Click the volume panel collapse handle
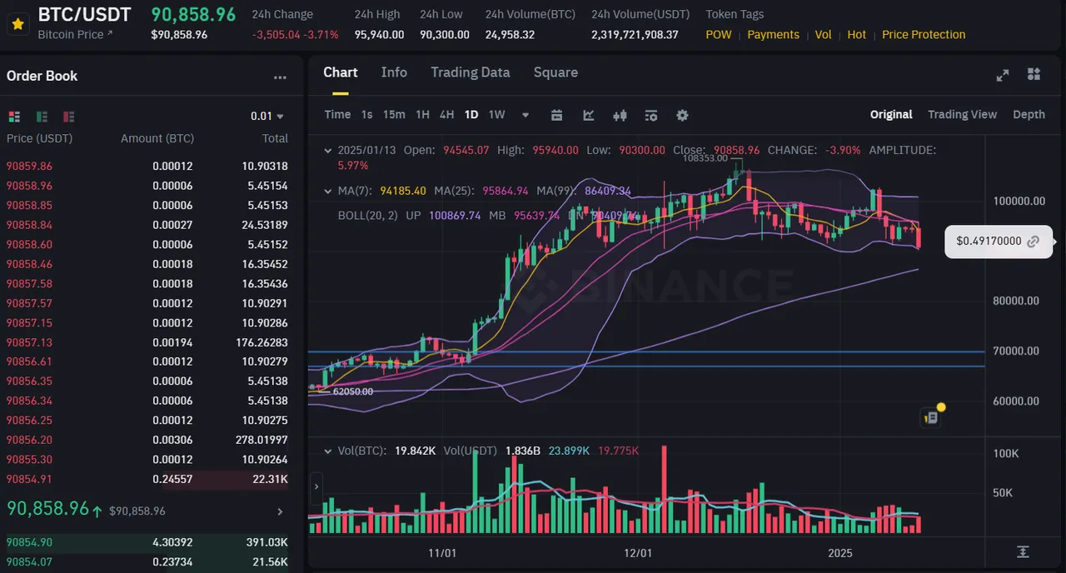This screenshot has height=573, width=1066. (316, 488)
